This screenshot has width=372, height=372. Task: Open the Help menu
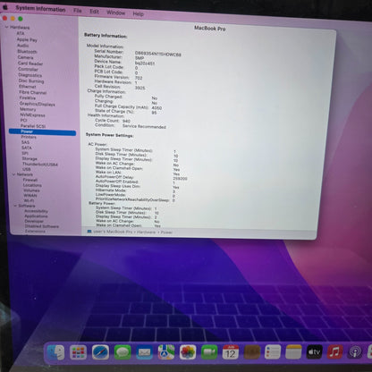[x=138, y=13]
